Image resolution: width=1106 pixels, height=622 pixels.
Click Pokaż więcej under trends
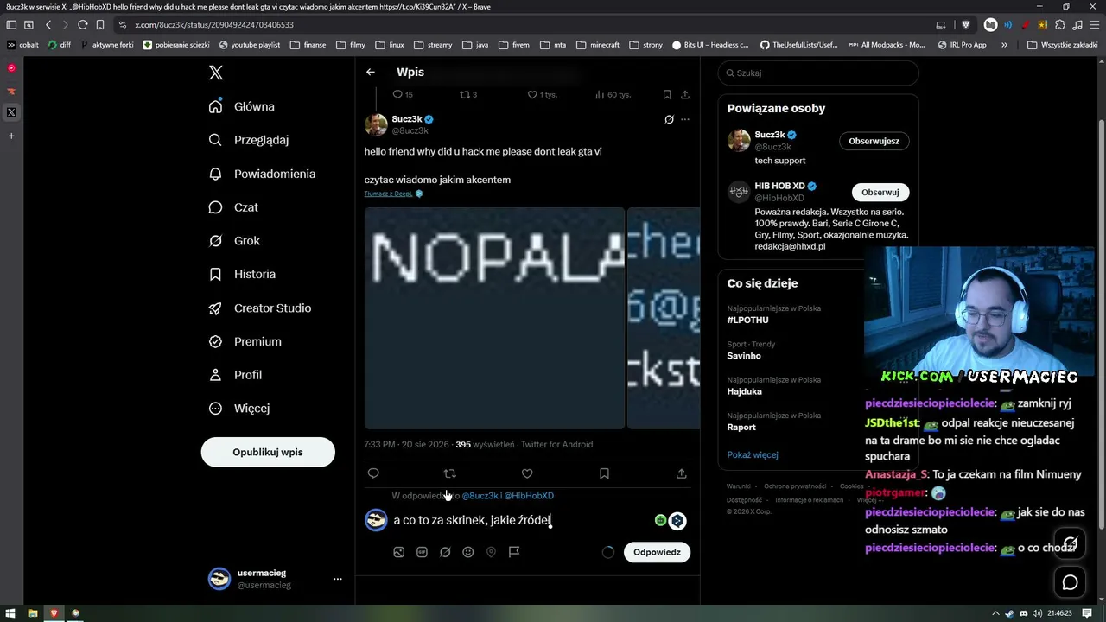753,455
